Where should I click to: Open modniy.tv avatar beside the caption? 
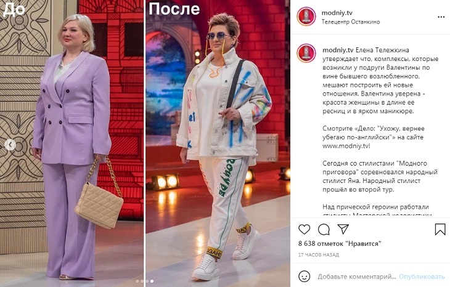pyautogui.click(x=306, y=54)
